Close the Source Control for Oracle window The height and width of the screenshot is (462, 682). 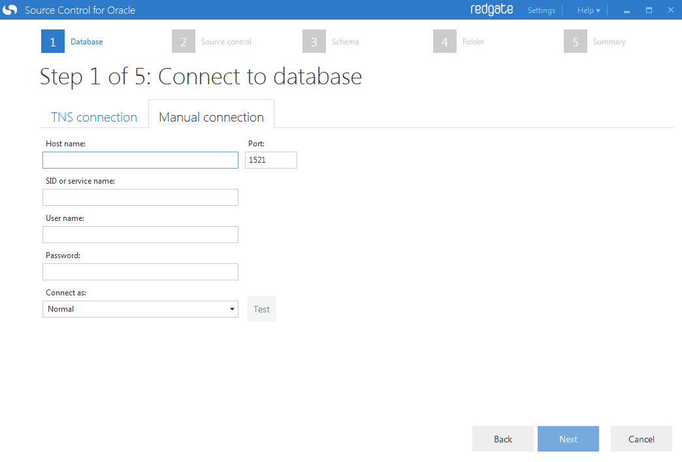click(671, 10)
